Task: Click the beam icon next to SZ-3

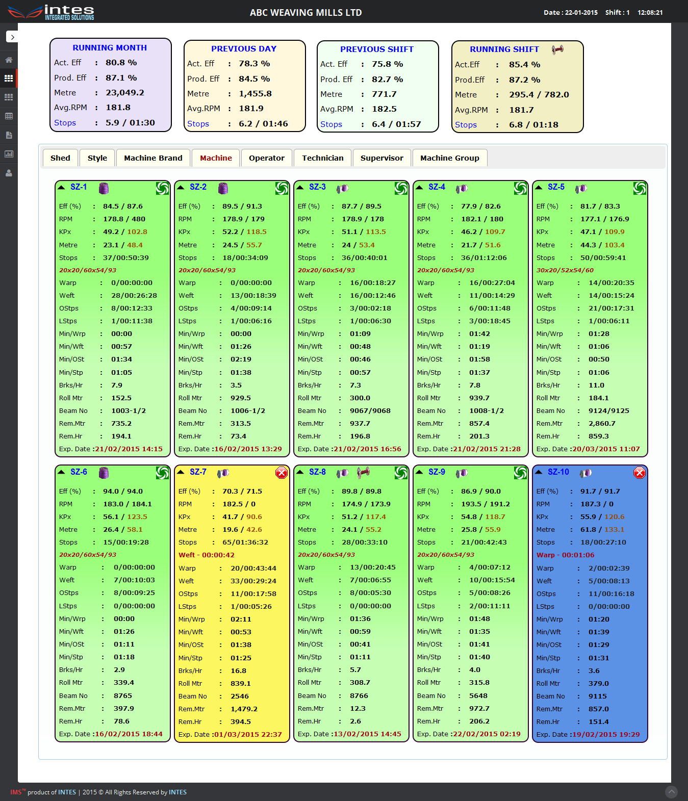Action: tap(343, 188)
